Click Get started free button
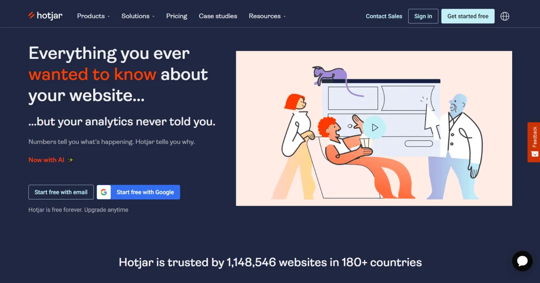The width and height of the screenshot is (540, 283). 468,16
